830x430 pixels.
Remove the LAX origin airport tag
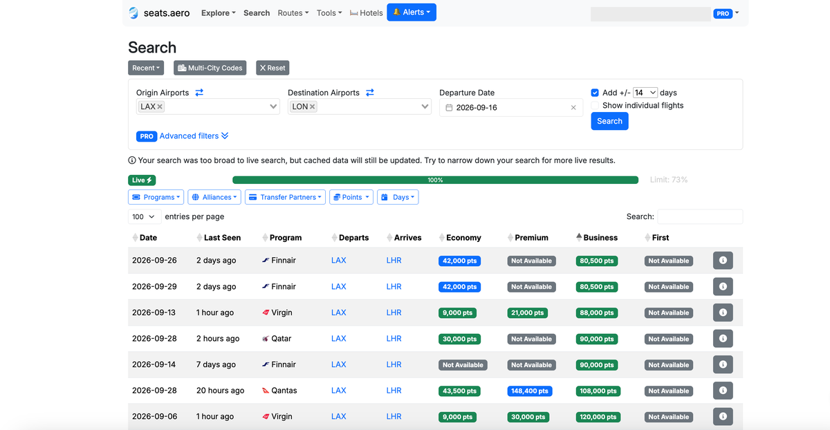(x=160, y=107)
